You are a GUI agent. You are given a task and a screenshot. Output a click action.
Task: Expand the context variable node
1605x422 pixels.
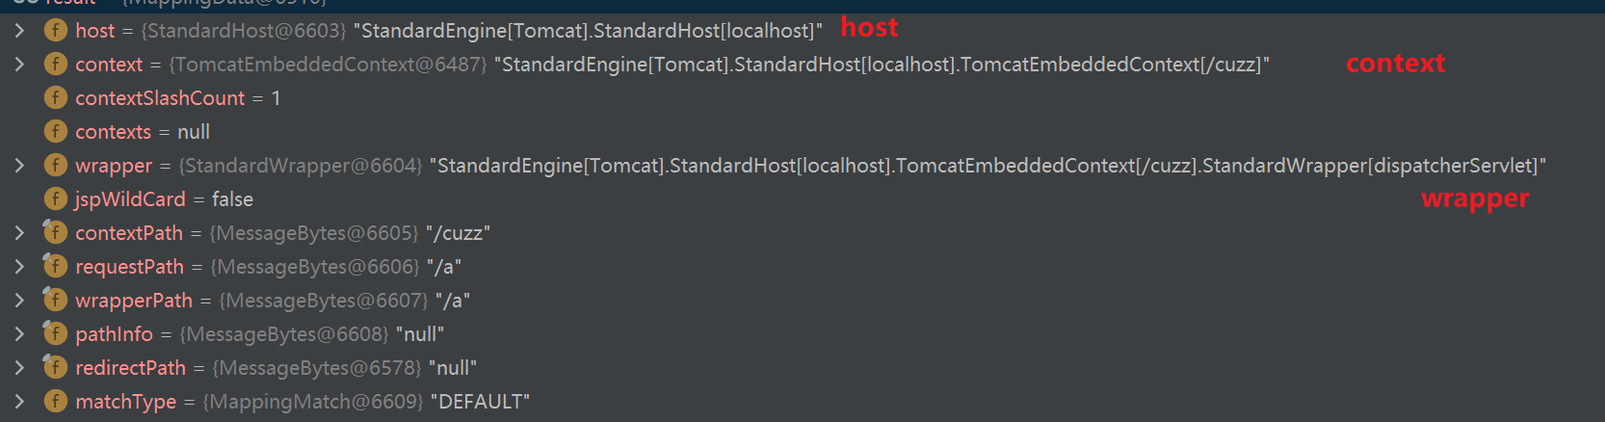[19, 65]
